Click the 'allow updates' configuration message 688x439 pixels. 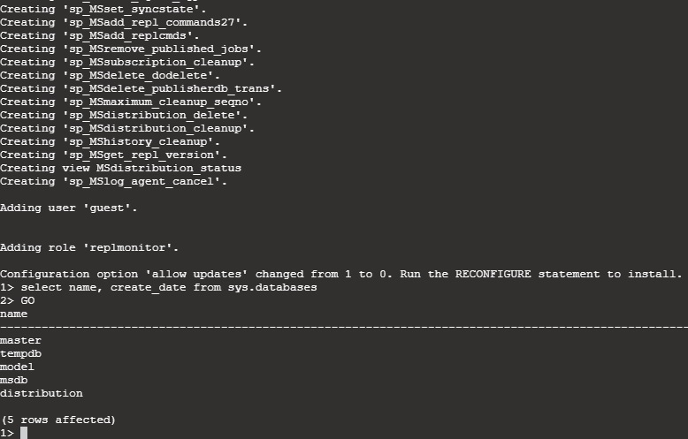pos(340,274)
